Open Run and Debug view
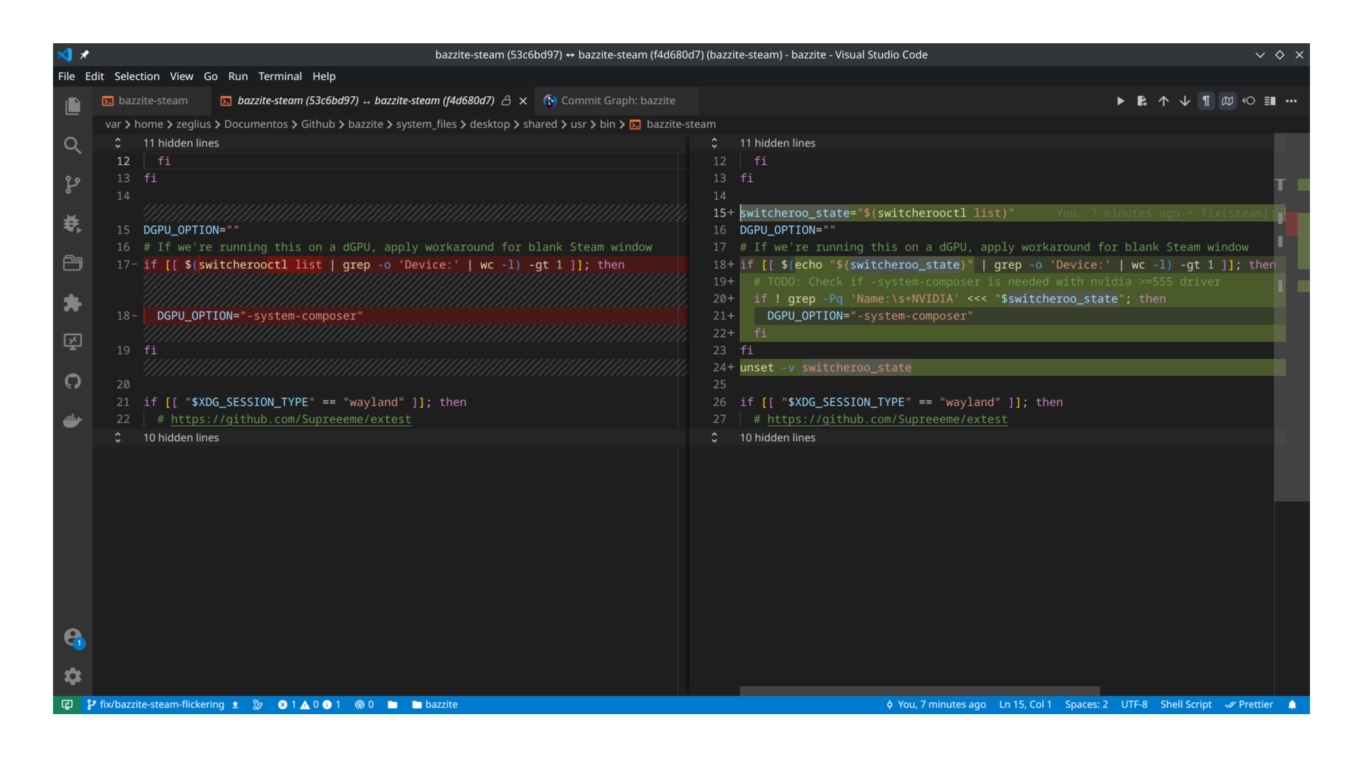This screenshot has height=777, width=1363. (x=73, y=224)
